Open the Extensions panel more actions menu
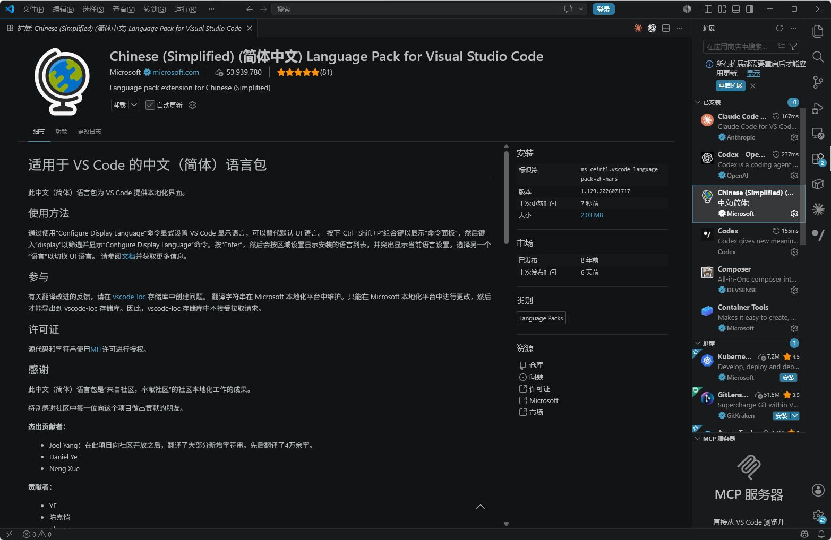Image resolution: width=831 pixels, height=540 pixels. [x=793, y=28]
